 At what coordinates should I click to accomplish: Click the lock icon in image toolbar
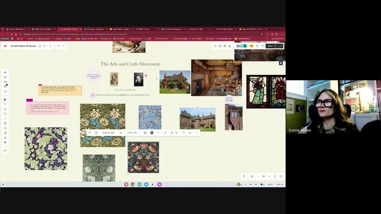(x=190, y=133)
